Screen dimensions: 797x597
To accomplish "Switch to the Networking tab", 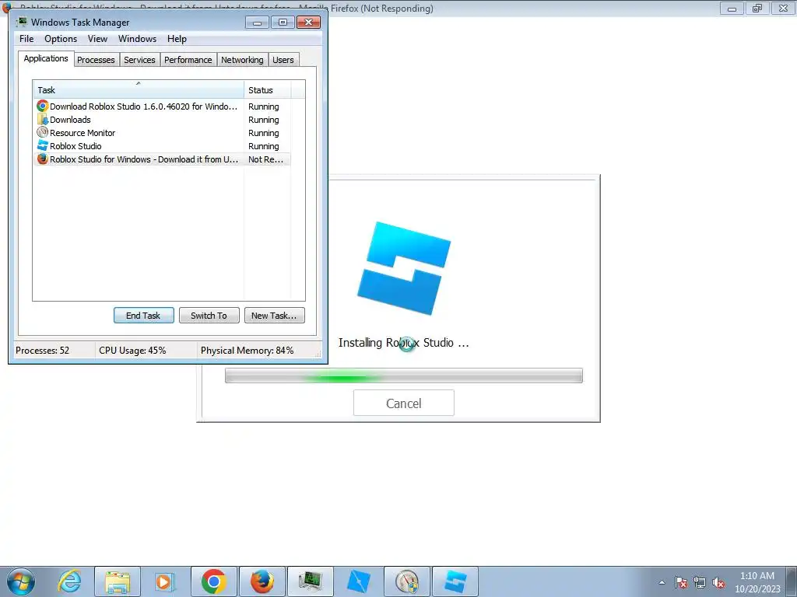I will 243,60.
